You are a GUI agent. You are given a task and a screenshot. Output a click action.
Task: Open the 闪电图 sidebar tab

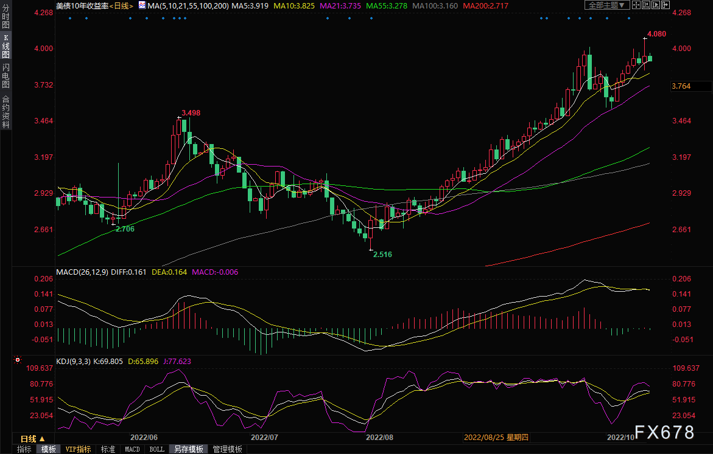(x=6, y=76)
